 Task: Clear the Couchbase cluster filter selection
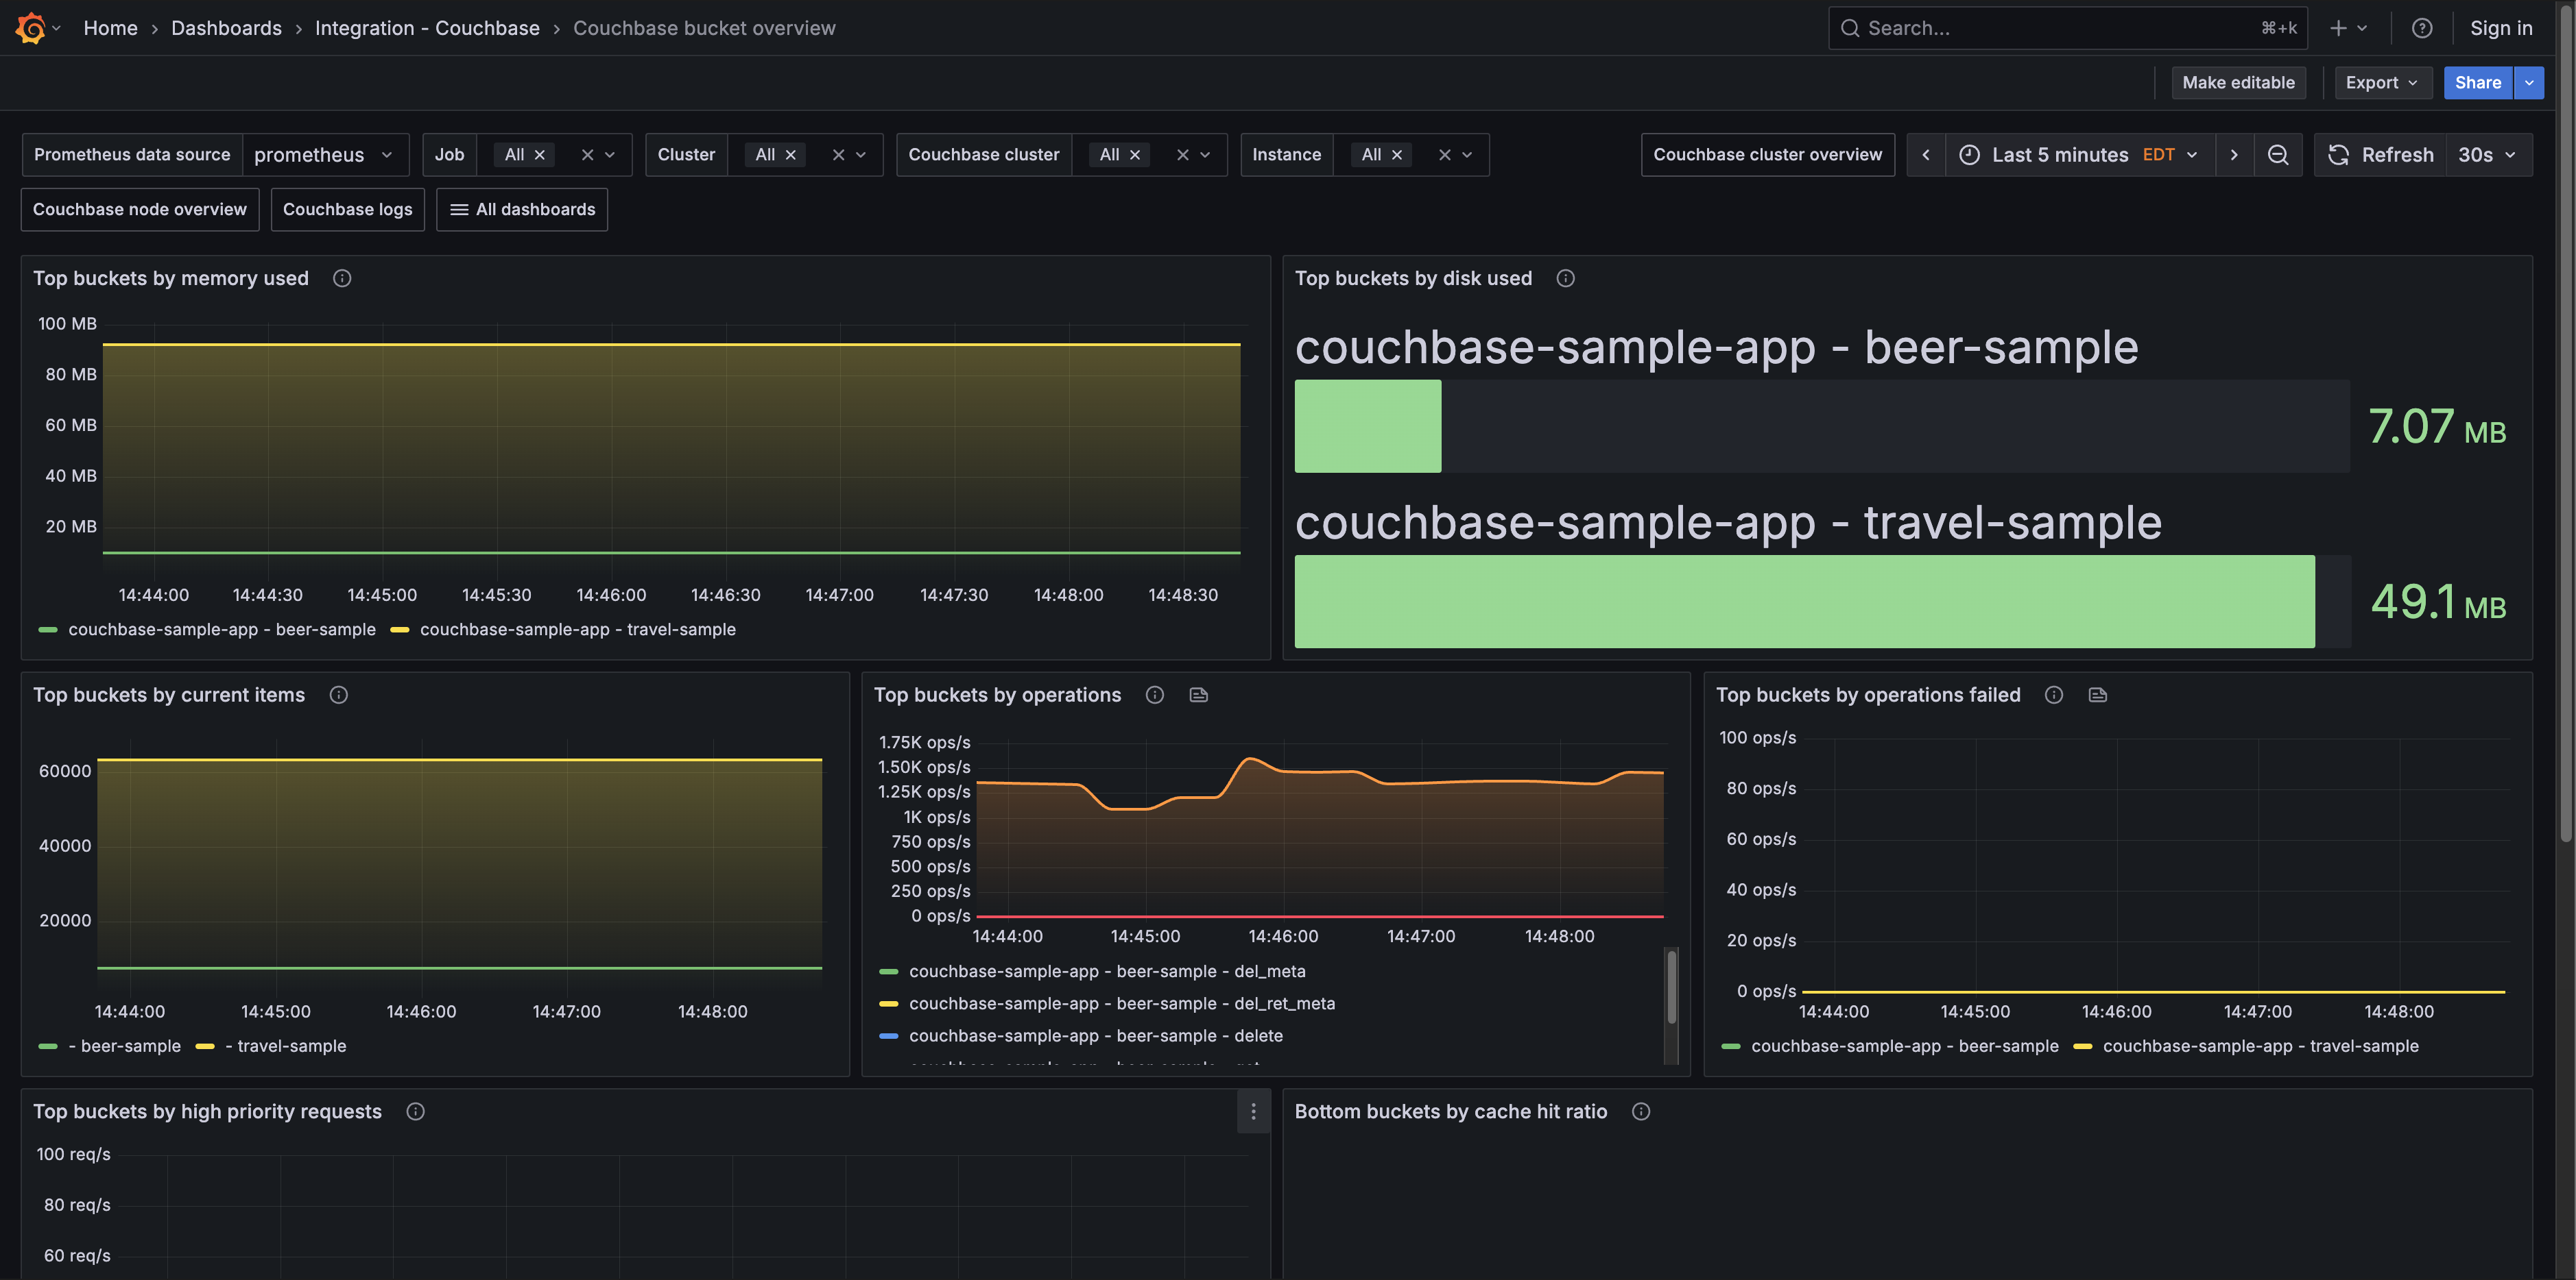[1182, 155]
